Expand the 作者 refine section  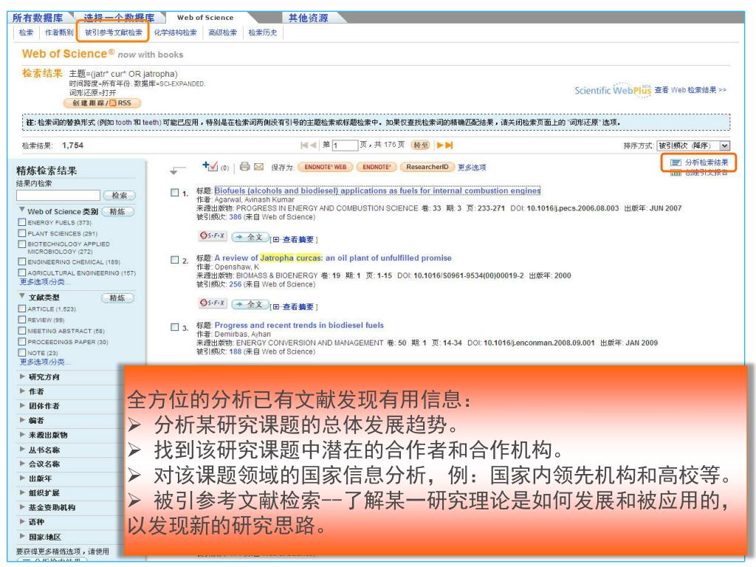[x=22, y=391]
